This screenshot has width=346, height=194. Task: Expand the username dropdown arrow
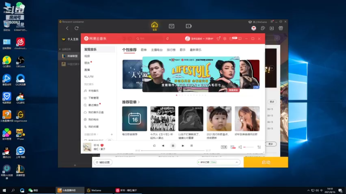(x=203, y=39)
